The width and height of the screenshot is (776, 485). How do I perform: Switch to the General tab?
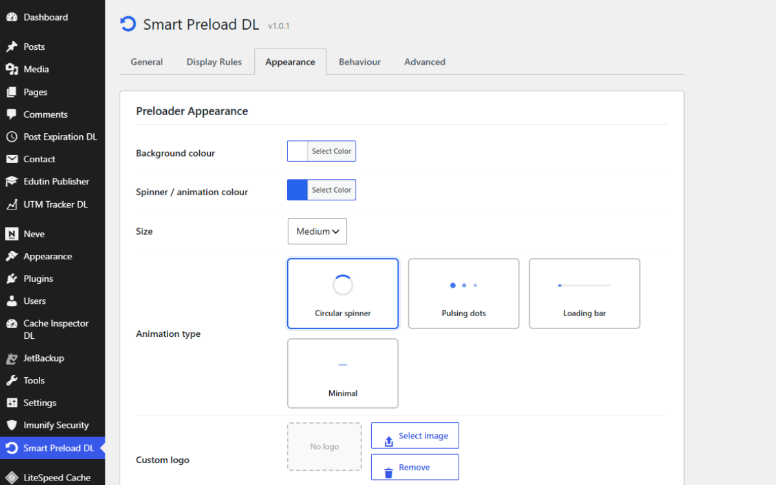(147, 62)
